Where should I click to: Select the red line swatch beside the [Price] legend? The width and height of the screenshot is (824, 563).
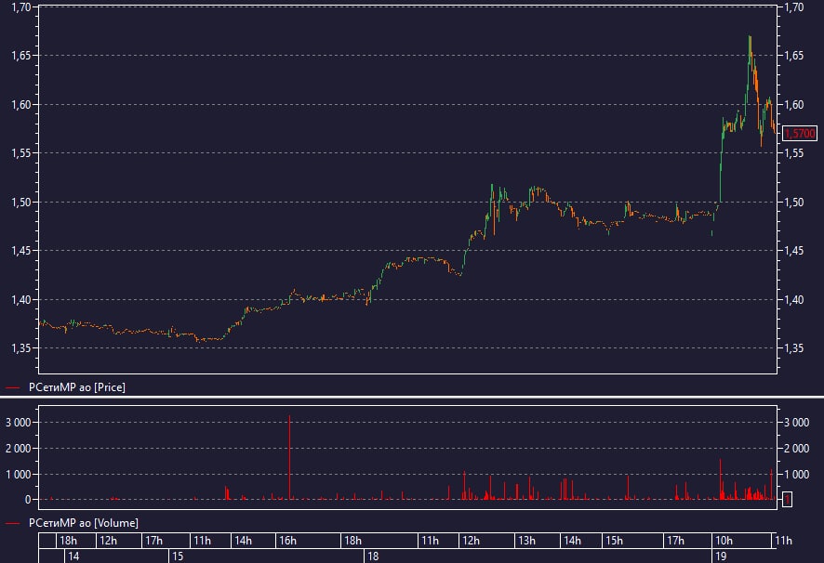tap(13, 388)
